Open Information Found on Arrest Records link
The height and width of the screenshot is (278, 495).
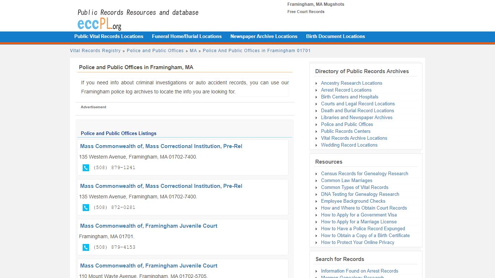(x=359, y=271)
